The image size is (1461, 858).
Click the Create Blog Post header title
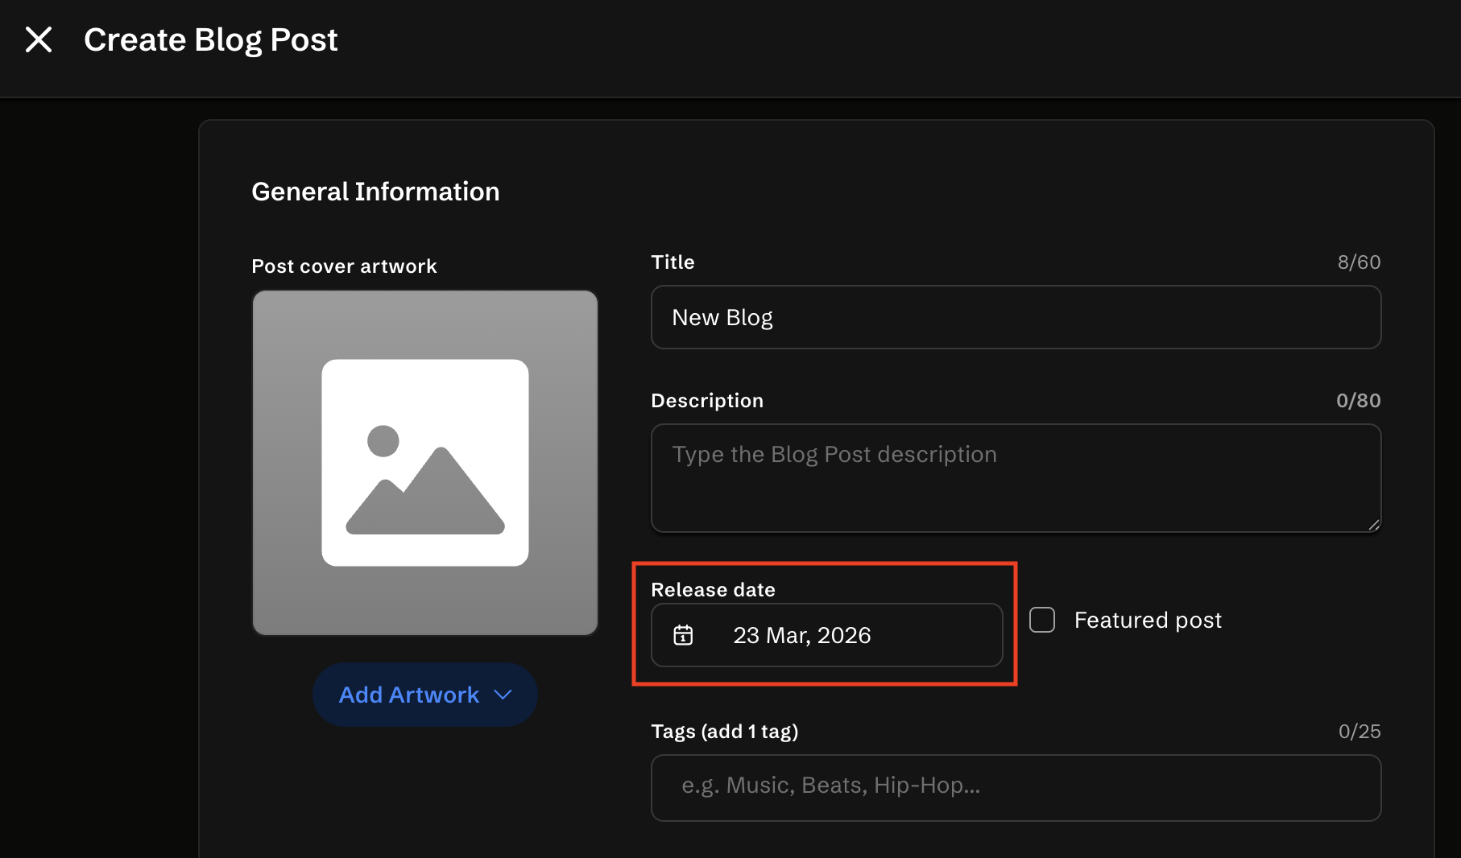[211, 39]
